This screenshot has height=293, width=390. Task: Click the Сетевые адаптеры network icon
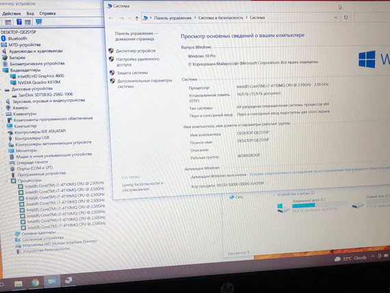click(x=17, y=233)
